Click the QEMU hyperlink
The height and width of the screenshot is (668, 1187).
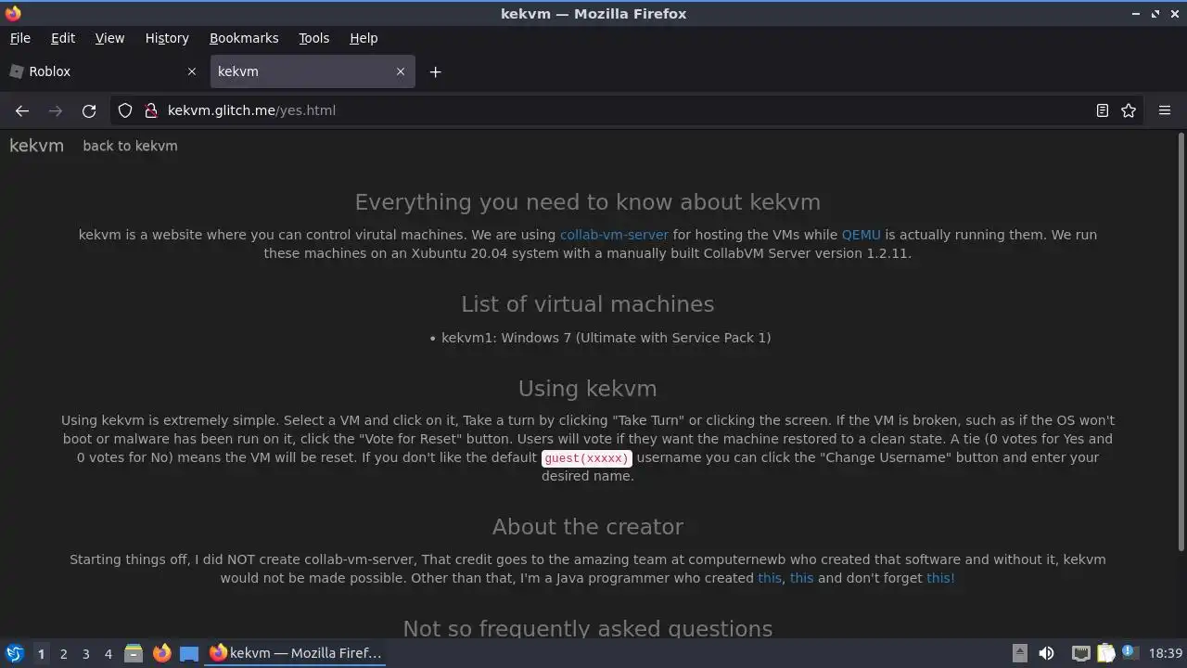click(861, 235)
